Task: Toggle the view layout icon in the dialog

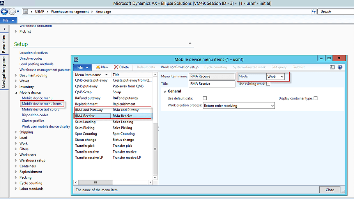Action: (x=332, y=67)
